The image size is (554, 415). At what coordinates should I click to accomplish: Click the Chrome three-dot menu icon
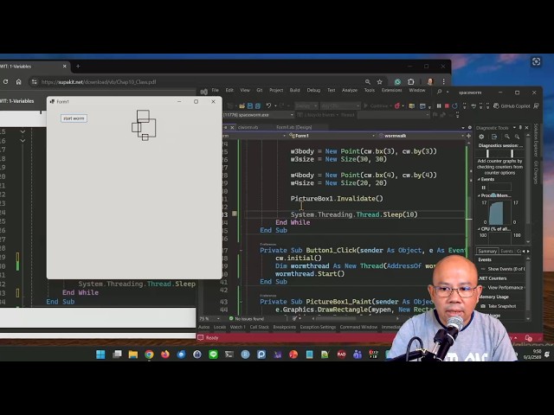pyautogui.click(x=444, y=82)
